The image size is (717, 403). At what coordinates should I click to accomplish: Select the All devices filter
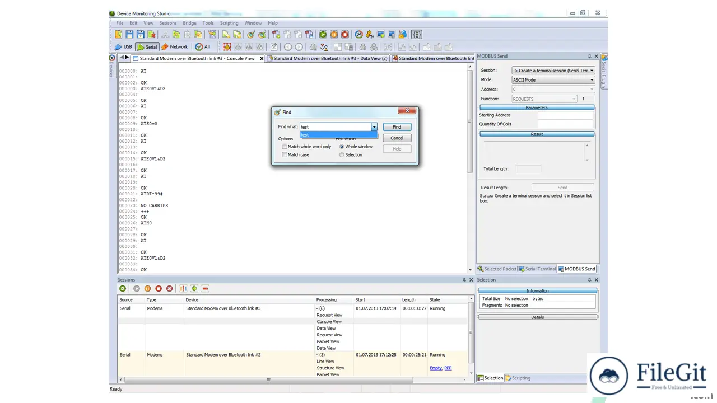203,47
